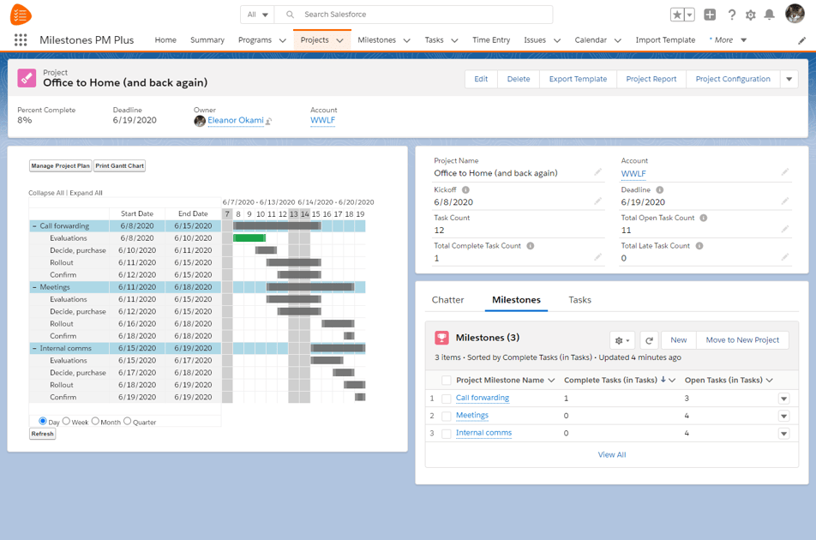Screen dimensions: 816x540
Task: Collapse the Internal comms Gantt group
Action: click(x=34, y=349)
